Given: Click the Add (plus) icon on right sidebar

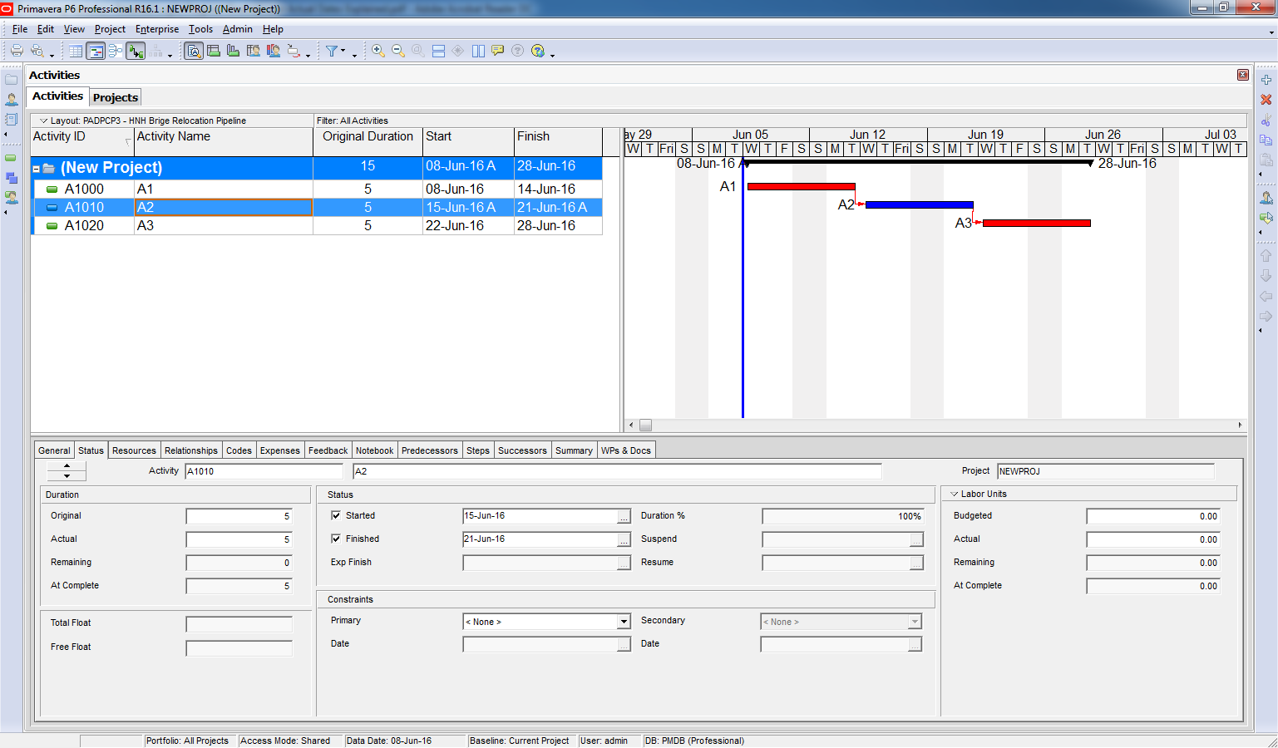Looking at the screenshot, I should (x=1266, y=80).
